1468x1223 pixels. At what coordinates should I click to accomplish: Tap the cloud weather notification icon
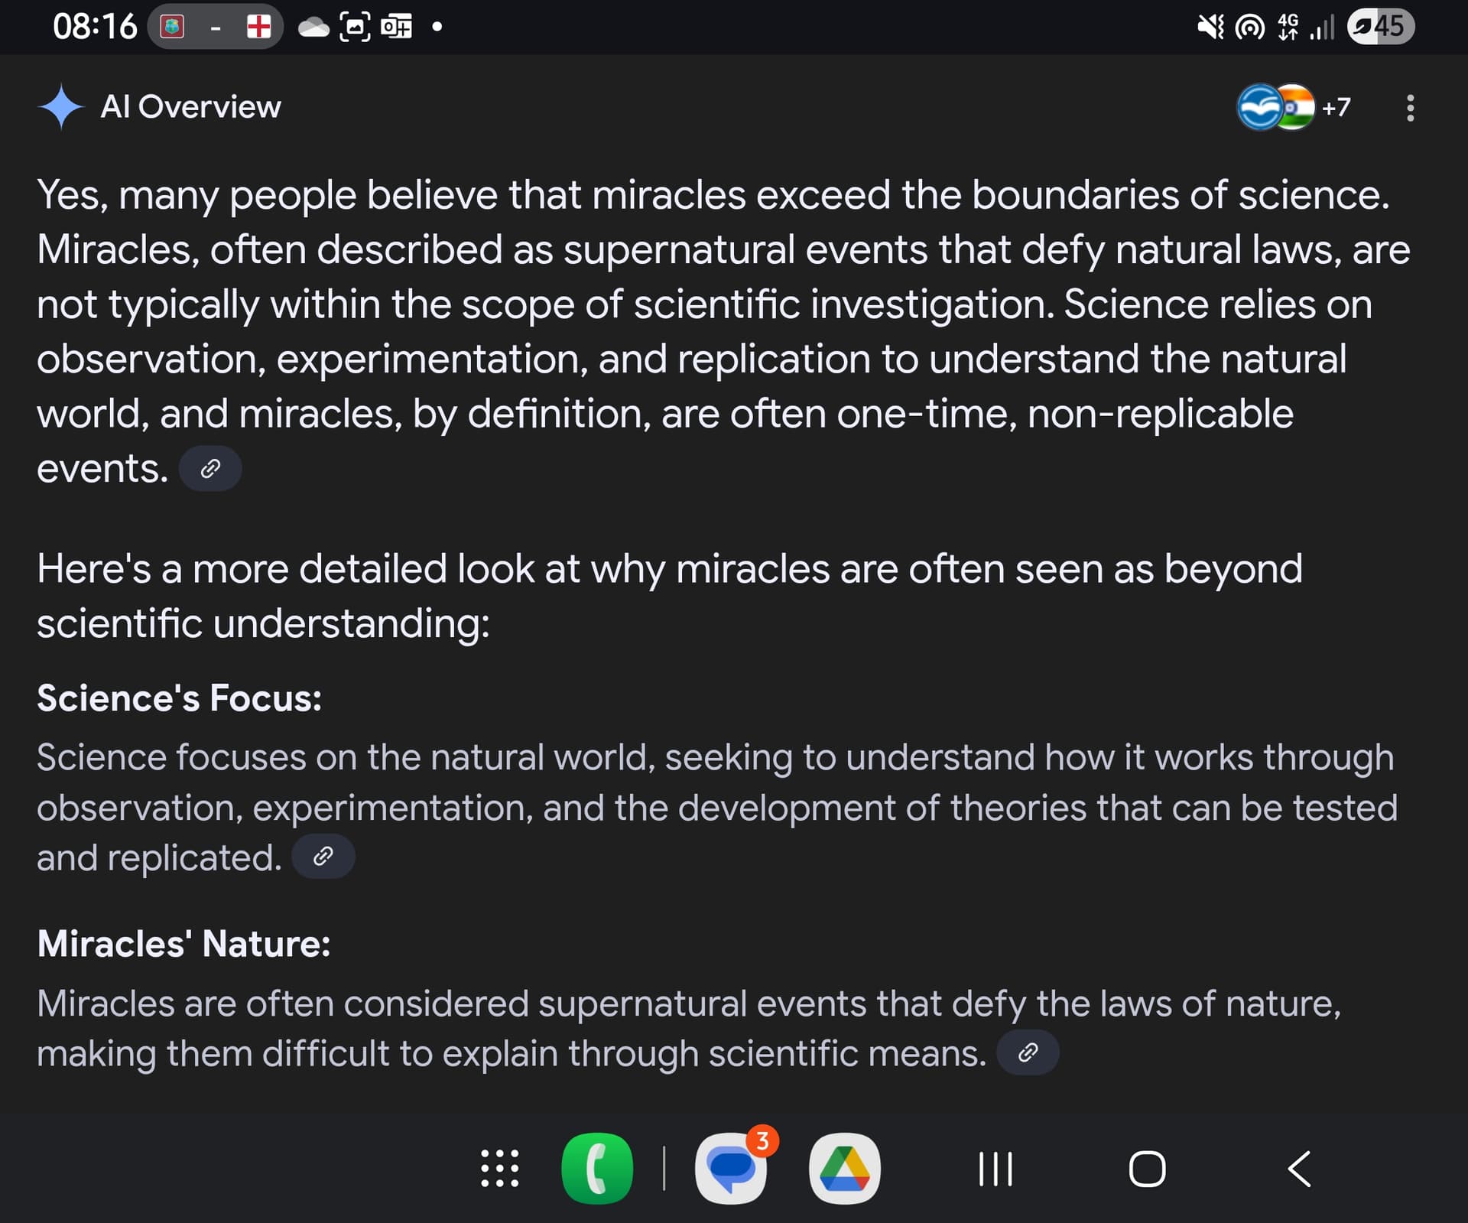313,28
